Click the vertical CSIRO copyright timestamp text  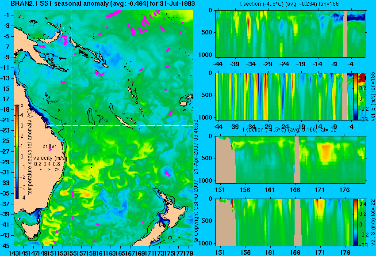[x=196, y=181]
